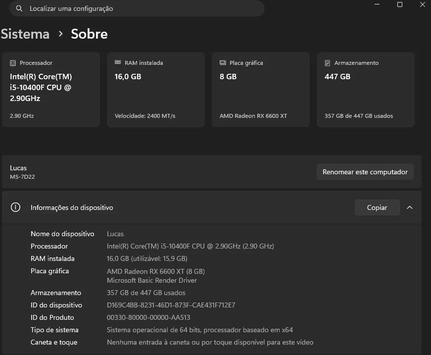
Task: Click the RAM instalada memory icon
Action: coord(118,62)
